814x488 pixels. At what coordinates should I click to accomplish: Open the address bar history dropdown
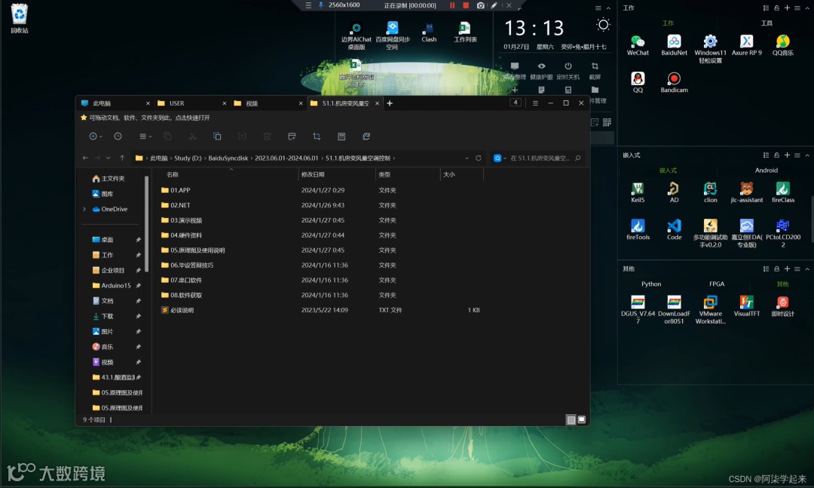[467, 158]
